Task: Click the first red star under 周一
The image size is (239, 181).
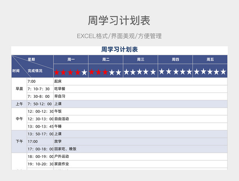Action: tap(57, 72)
